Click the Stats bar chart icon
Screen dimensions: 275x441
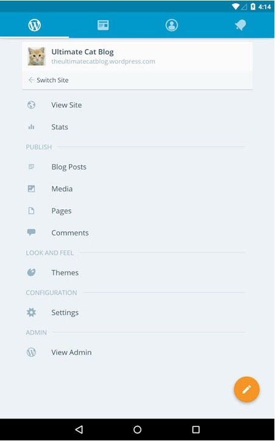(31, 127)
